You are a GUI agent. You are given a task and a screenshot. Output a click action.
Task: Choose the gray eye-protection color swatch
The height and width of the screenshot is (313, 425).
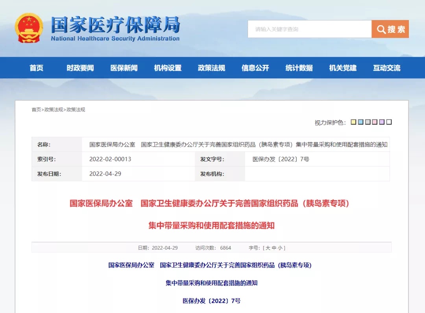(368, 122)
